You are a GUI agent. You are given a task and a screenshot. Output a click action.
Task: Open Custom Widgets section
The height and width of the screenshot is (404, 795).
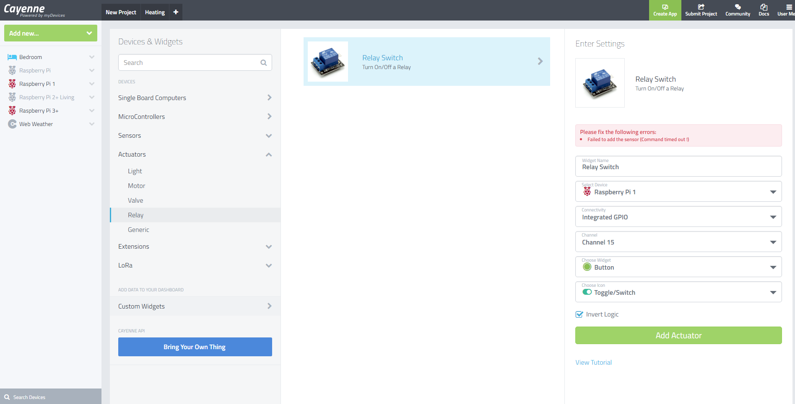[195, 306]
